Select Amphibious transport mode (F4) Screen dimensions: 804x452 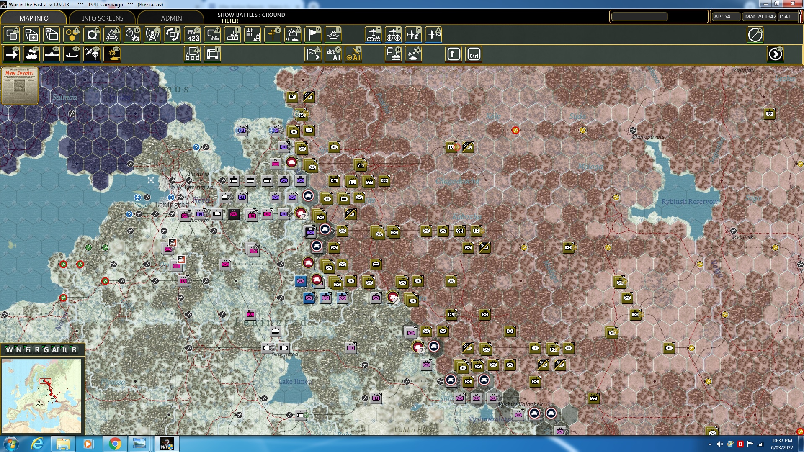pyautogui.click(x=72, y=54)
